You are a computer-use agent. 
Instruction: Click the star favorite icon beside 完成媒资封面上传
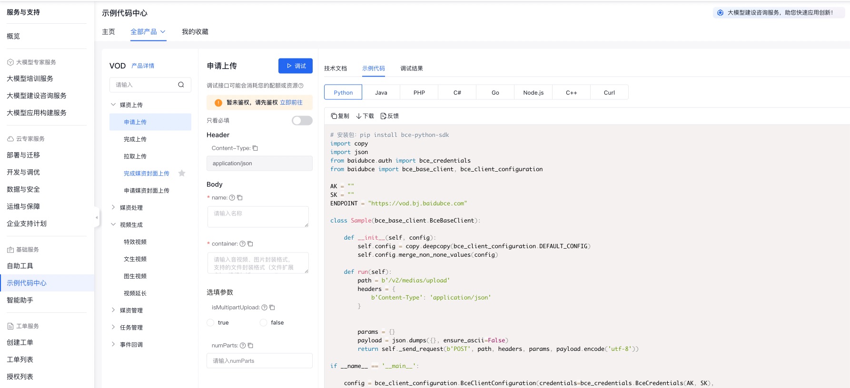pyautogui.click(x=181, y=174)
